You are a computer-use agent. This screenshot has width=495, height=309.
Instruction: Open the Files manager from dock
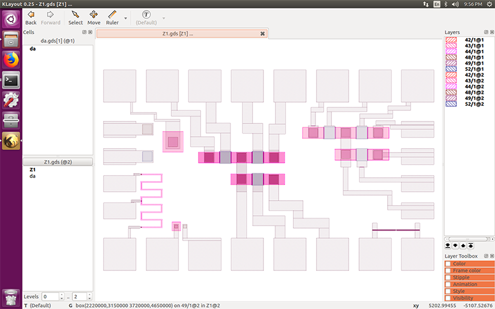(x=11, y=39)
